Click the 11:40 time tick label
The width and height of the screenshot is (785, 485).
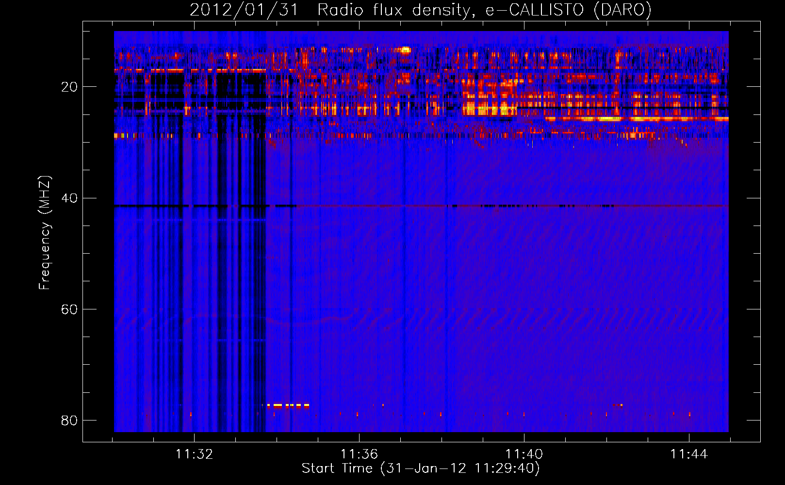pyautogui.click(x=524, y=454)
